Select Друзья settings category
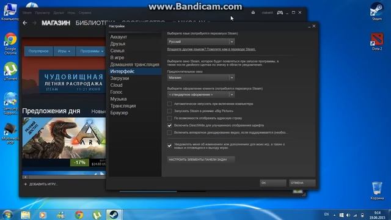Screen dimensions: 391x220 point(118,44)
